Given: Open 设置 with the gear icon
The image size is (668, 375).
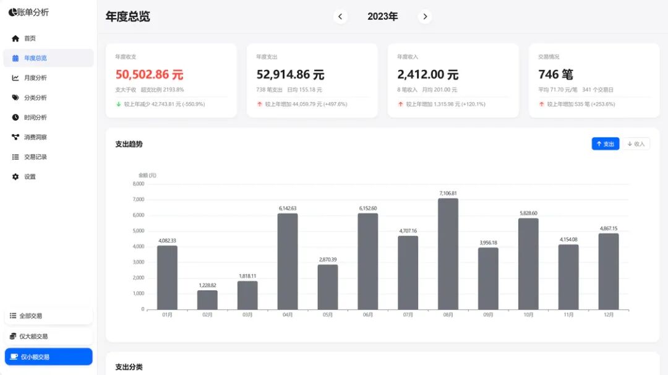Looking at the screenshot, I should (x=15, y=176).
